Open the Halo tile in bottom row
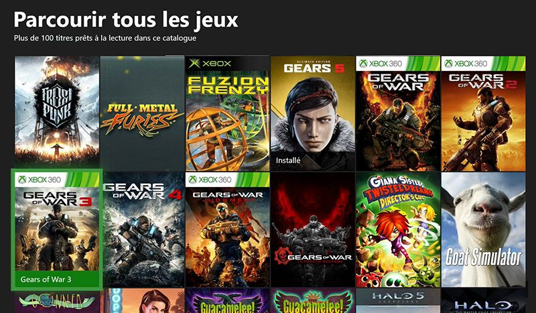This screenshot has width=536, height=313. pos(483,301)
